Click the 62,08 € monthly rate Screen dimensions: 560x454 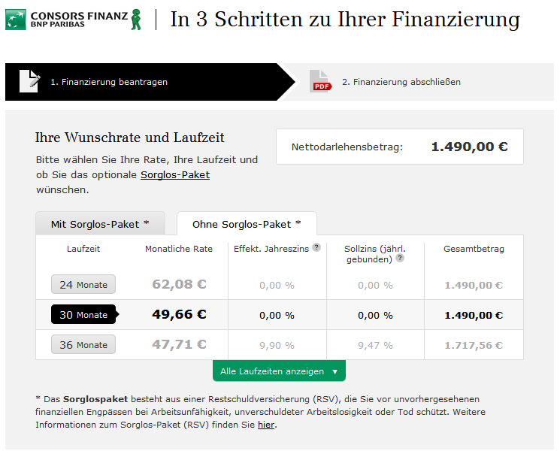[179, 285]
